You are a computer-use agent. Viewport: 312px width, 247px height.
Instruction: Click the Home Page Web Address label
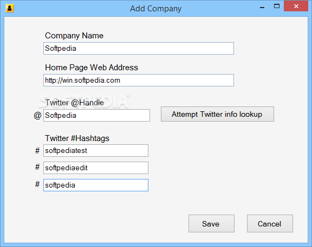(92, 68)
